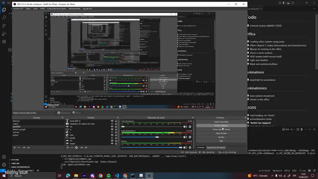
Task: Open source properties gear in Fuentes toolbar
Action: [x=76, y=148]
